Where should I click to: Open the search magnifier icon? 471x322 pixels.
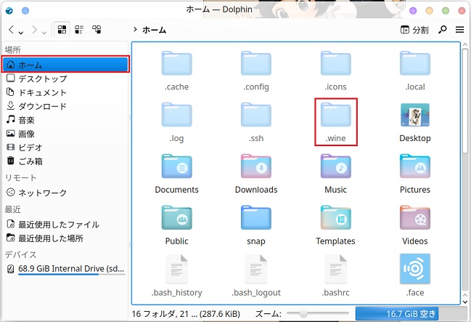(443, 31)
